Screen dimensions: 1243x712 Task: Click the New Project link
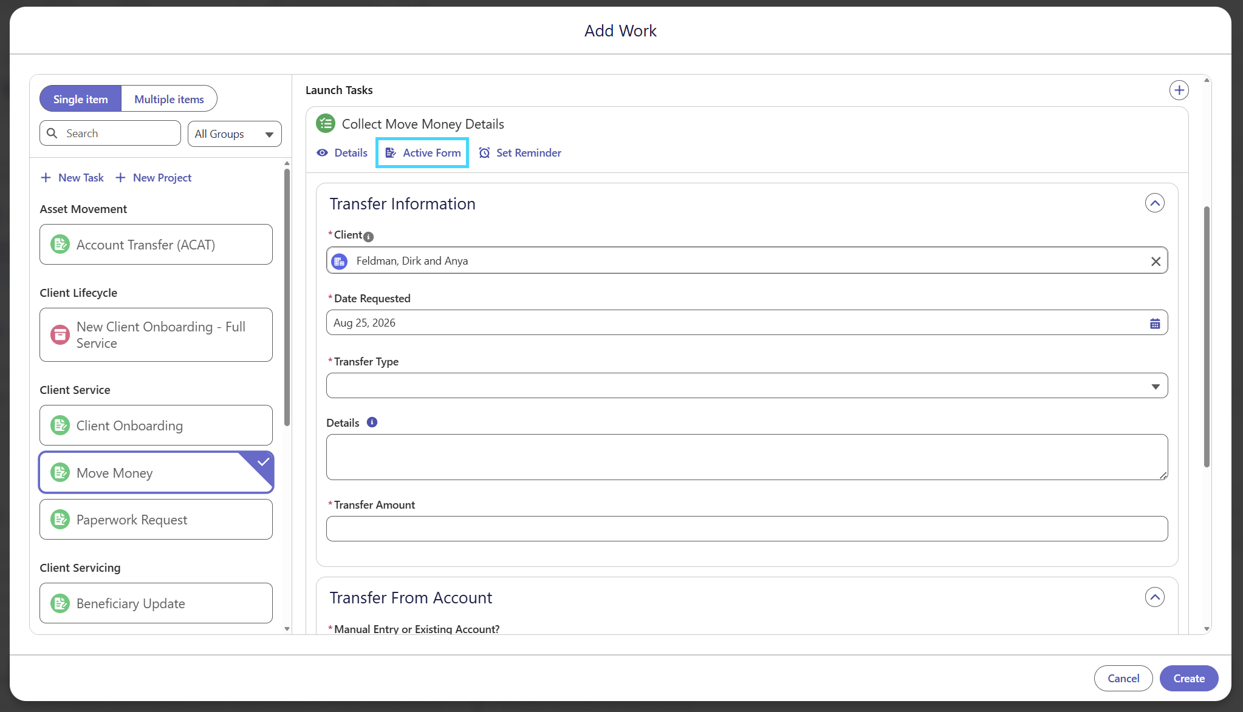coord(153,178)
